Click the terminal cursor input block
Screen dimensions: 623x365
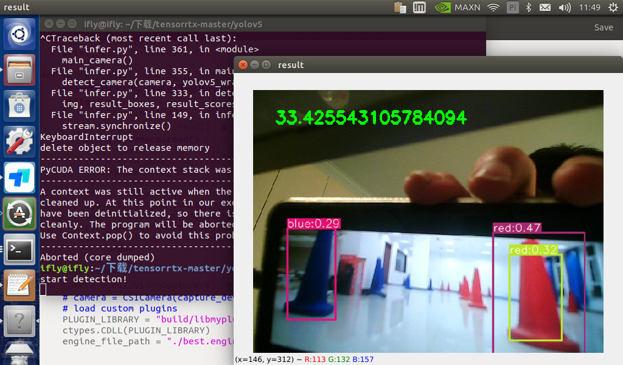[x=43, y=290]
